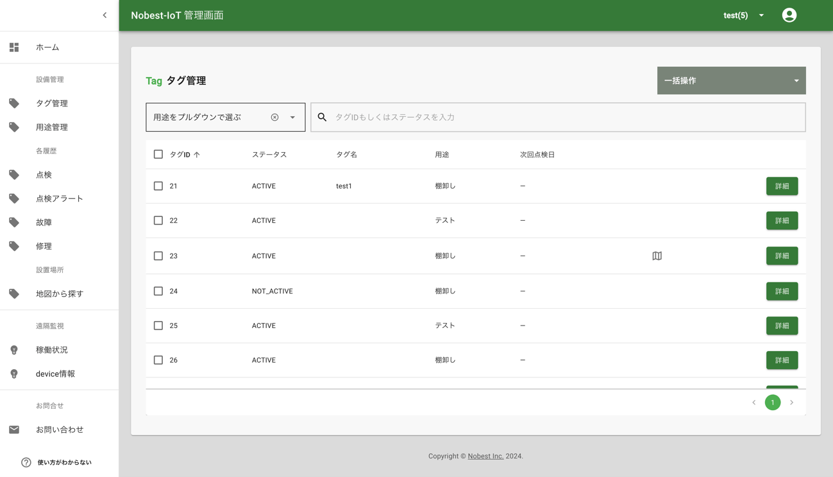Clear the 用途 filter with the ⊗ icon
Screen dimensions: 833x477
275,117
